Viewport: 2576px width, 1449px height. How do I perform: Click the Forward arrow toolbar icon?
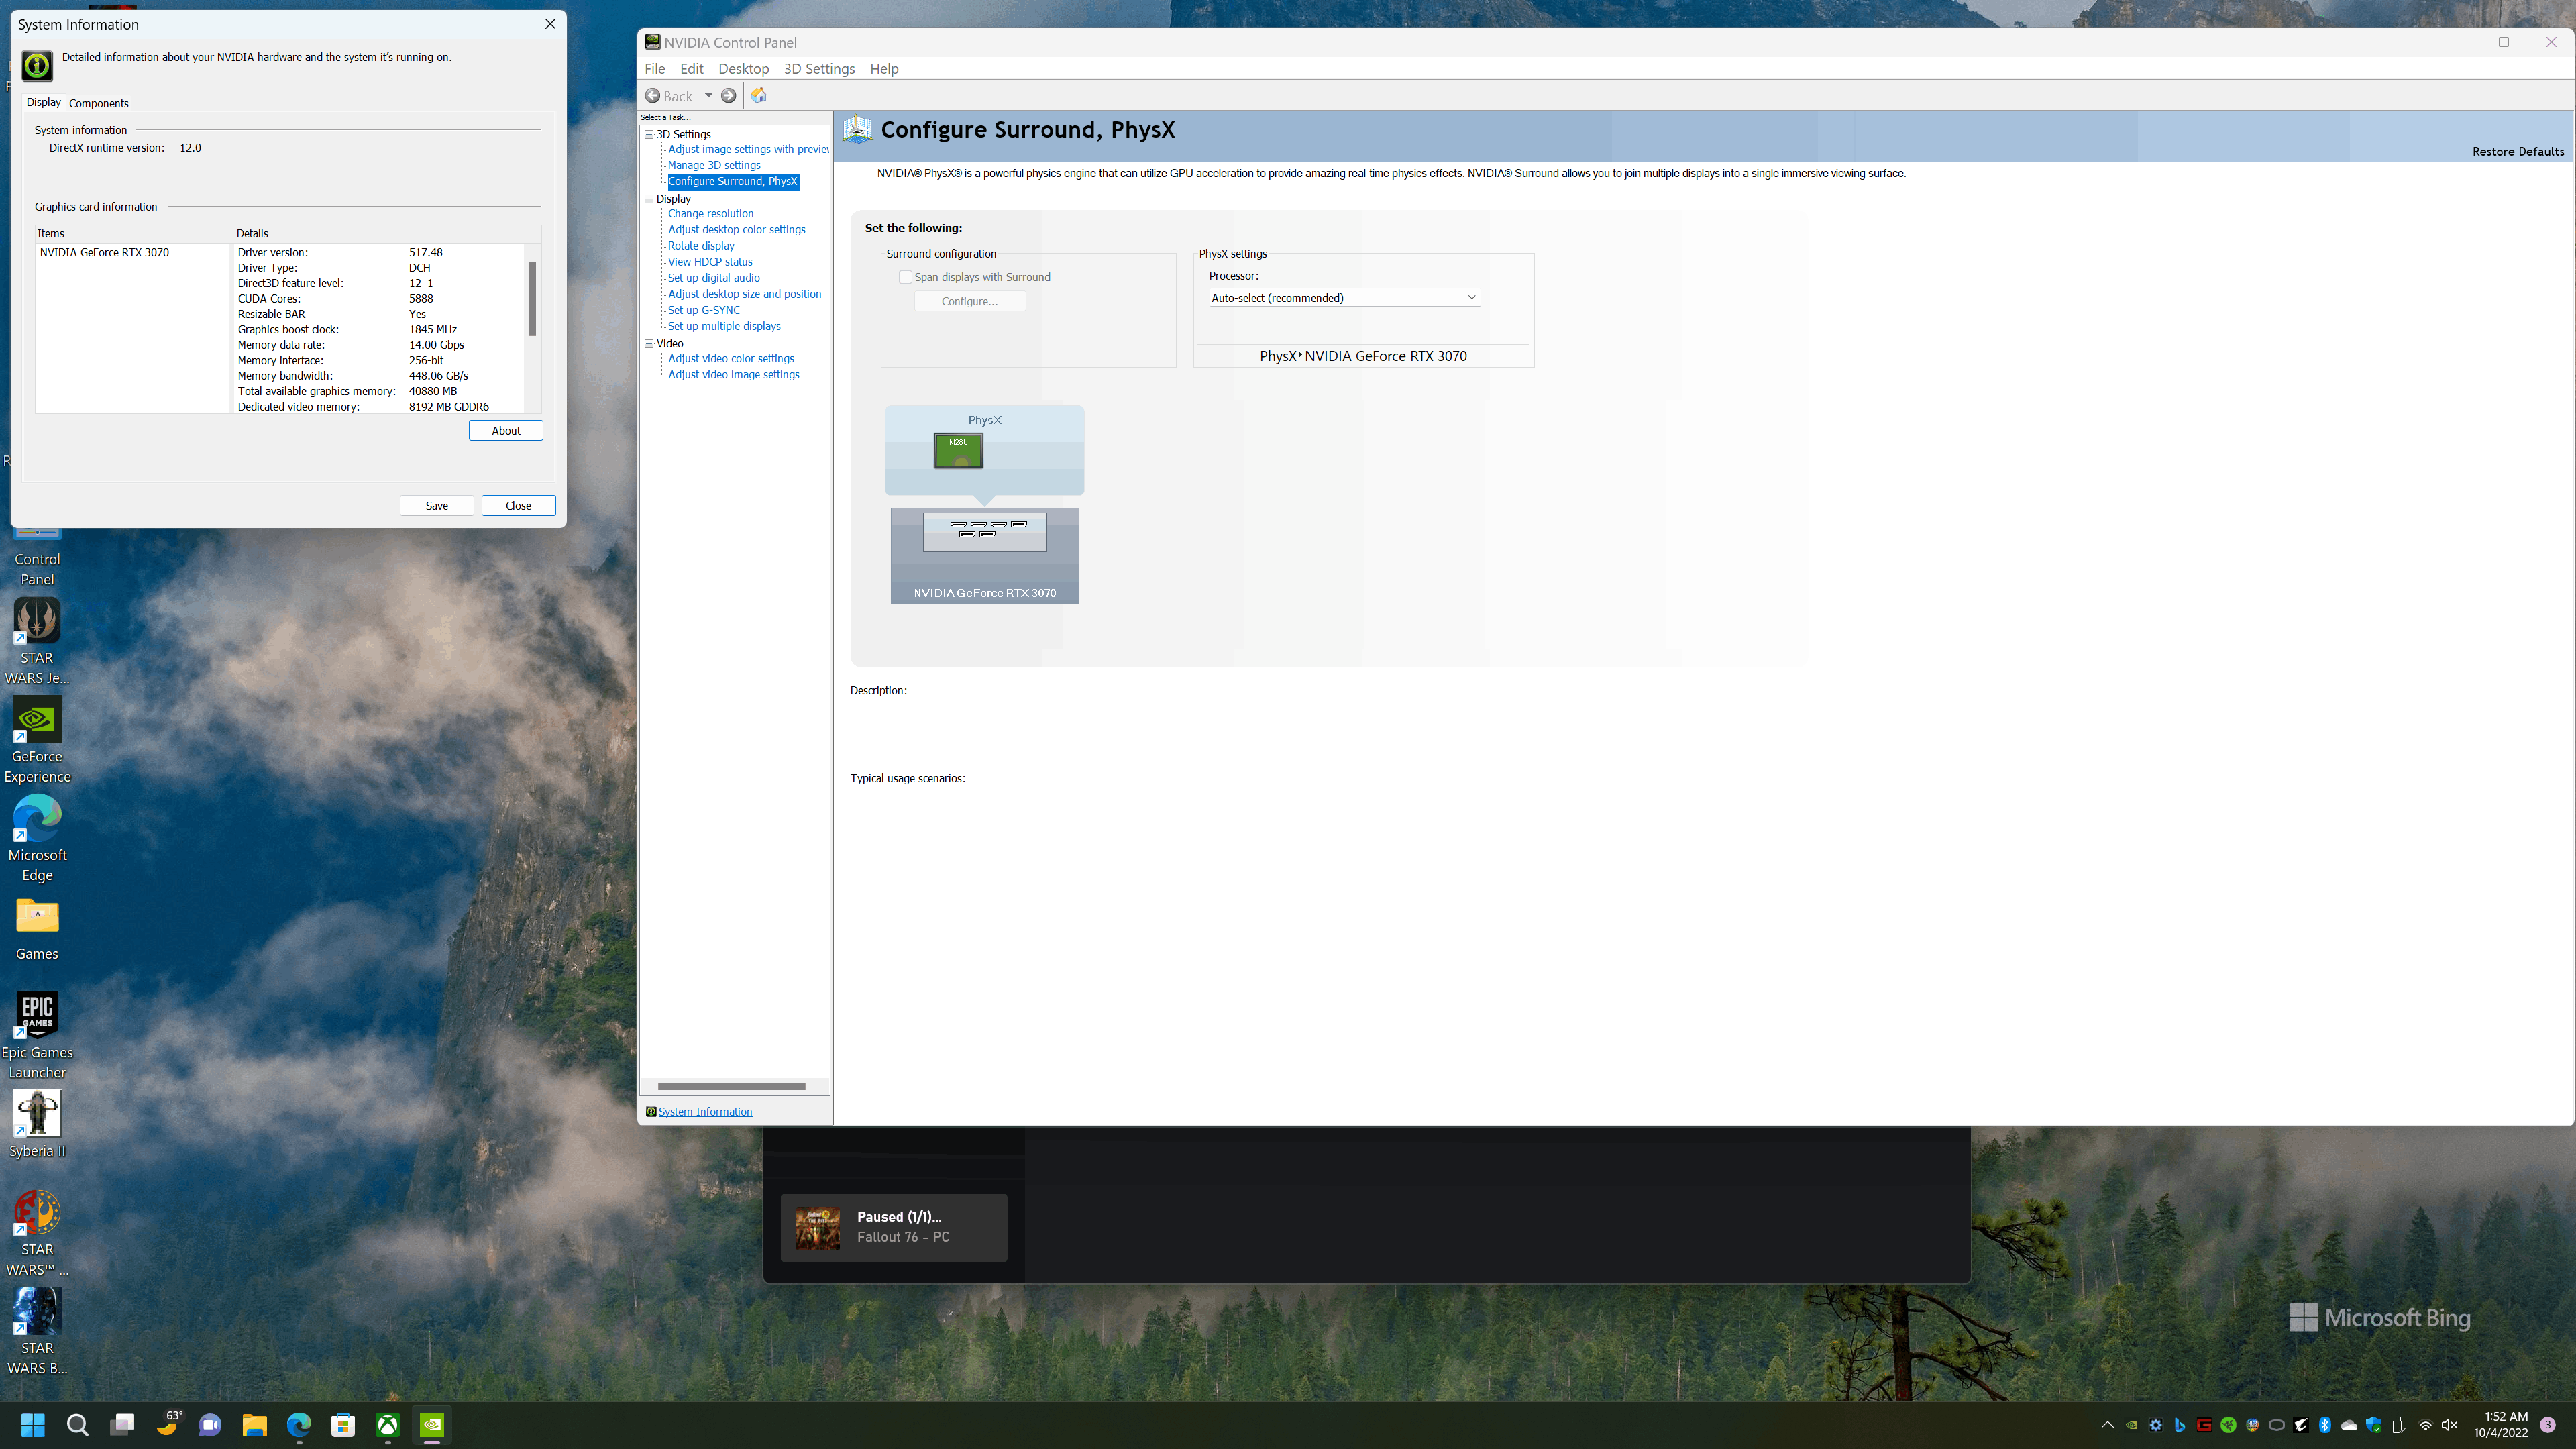(729, 96)
